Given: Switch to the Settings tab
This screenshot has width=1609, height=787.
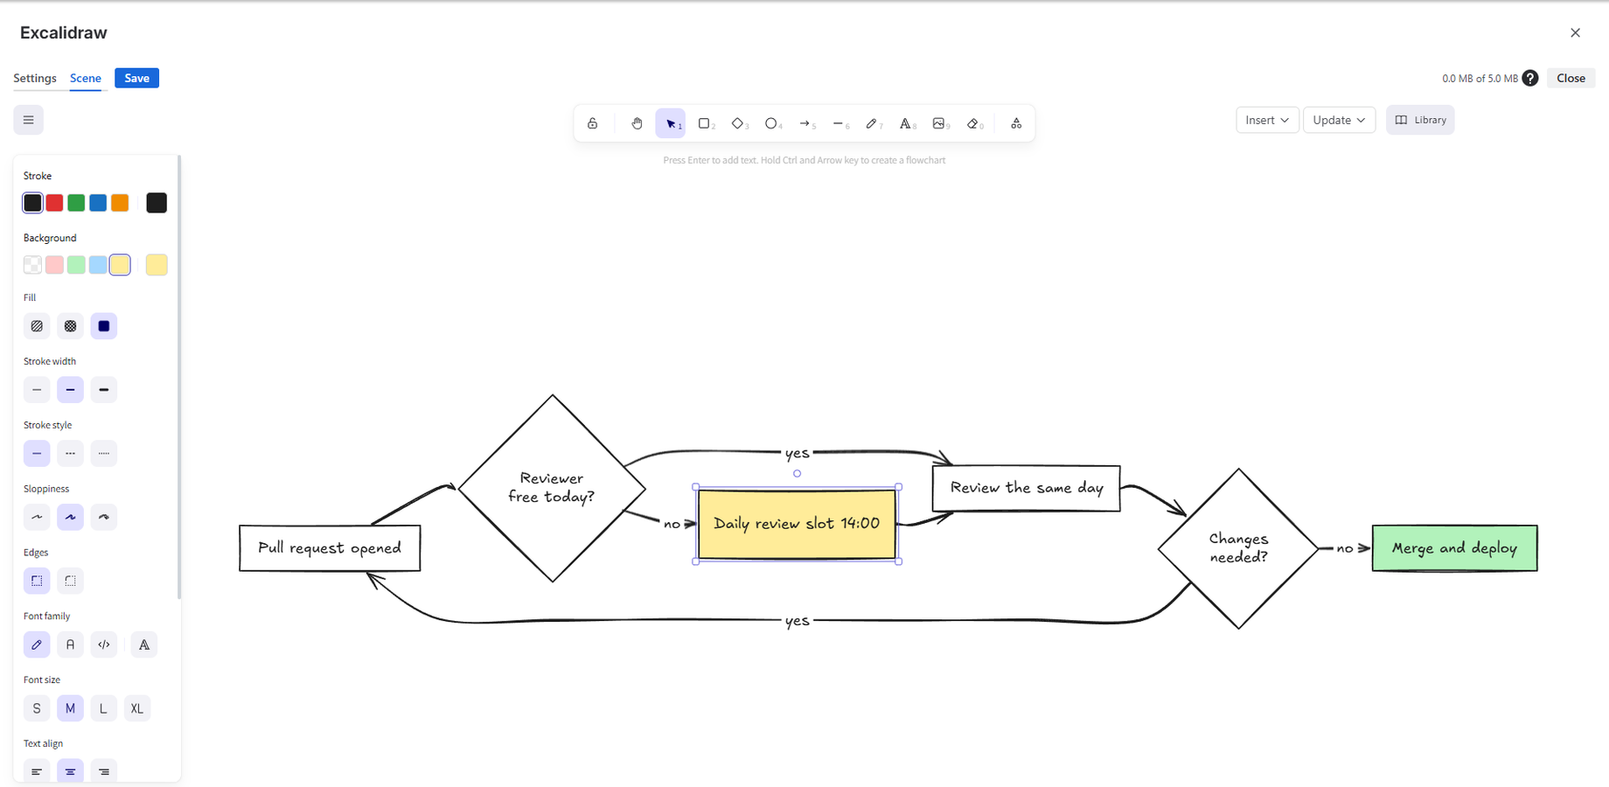Looking at the screenshot, I should click(35, 78).
